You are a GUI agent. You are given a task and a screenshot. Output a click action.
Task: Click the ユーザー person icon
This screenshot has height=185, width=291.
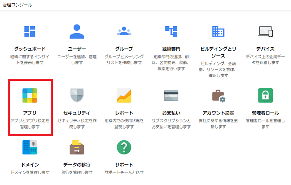[x=77, y=31]
